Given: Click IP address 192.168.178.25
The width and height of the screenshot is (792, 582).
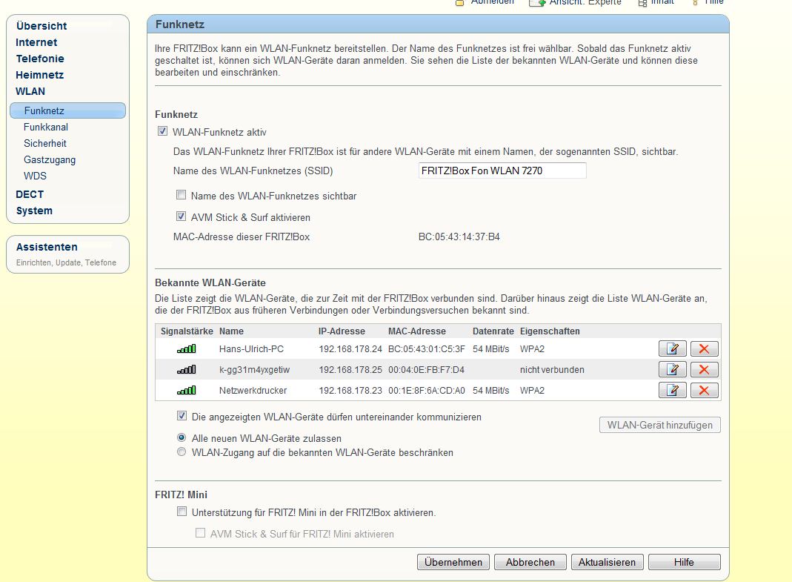Looking at the screenshot, I should point(350,370).
